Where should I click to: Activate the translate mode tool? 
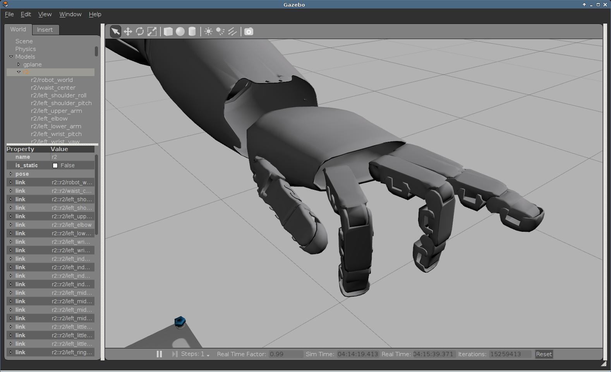[x=128, y=31]
